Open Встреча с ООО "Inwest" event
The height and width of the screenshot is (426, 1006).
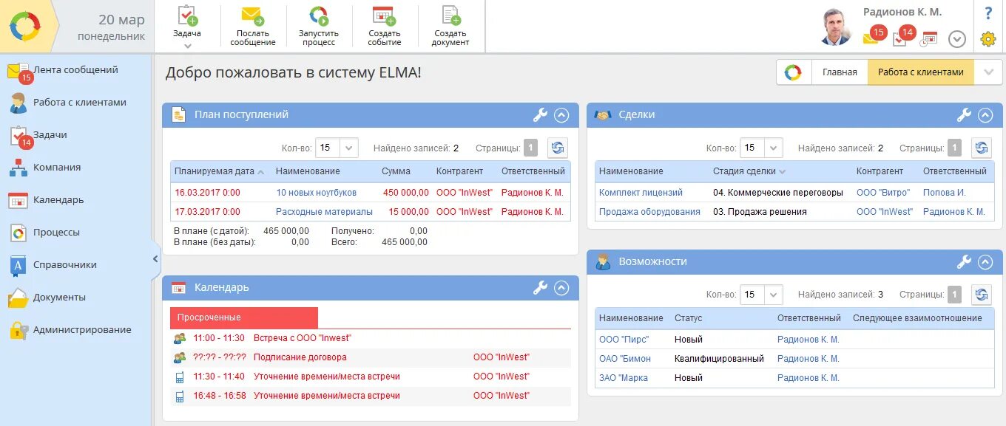coord(303,338)
